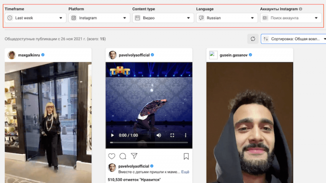
Task: Click the info icon beside Аккаунты Instagram
Action: (x=300, y=9)
